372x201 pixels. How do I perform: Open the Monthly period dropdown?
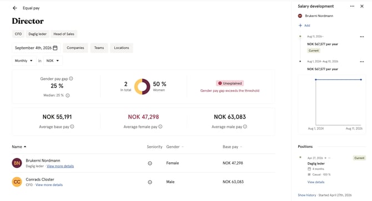tap(24, 61)
